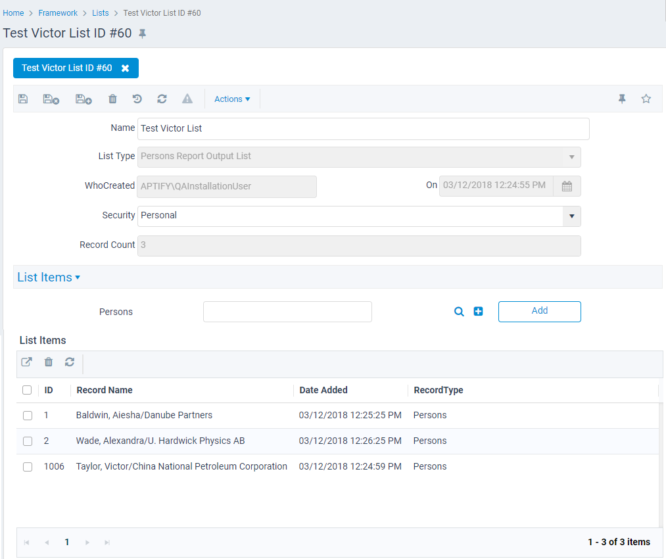Select the Test Victor List ID #60 tab
Image resolution: width=666 pixels, height=559 pixels.
pos(66,68)
